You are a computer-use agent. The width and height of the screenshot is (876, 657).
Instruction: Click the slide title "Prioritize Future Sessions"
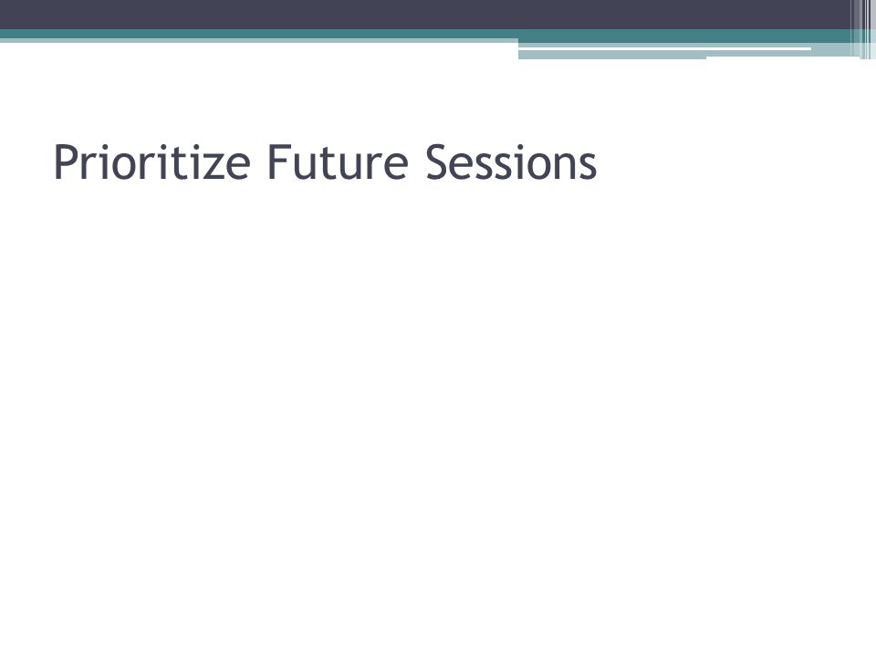coord(325,162)
